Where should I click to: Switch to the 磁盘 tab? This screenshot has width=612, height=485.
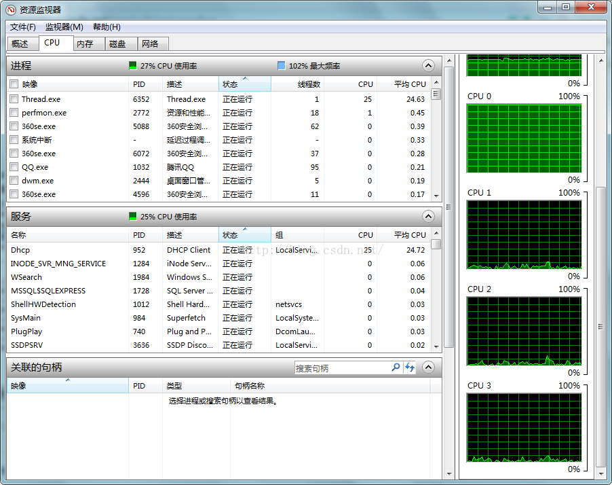coord(121,43)
